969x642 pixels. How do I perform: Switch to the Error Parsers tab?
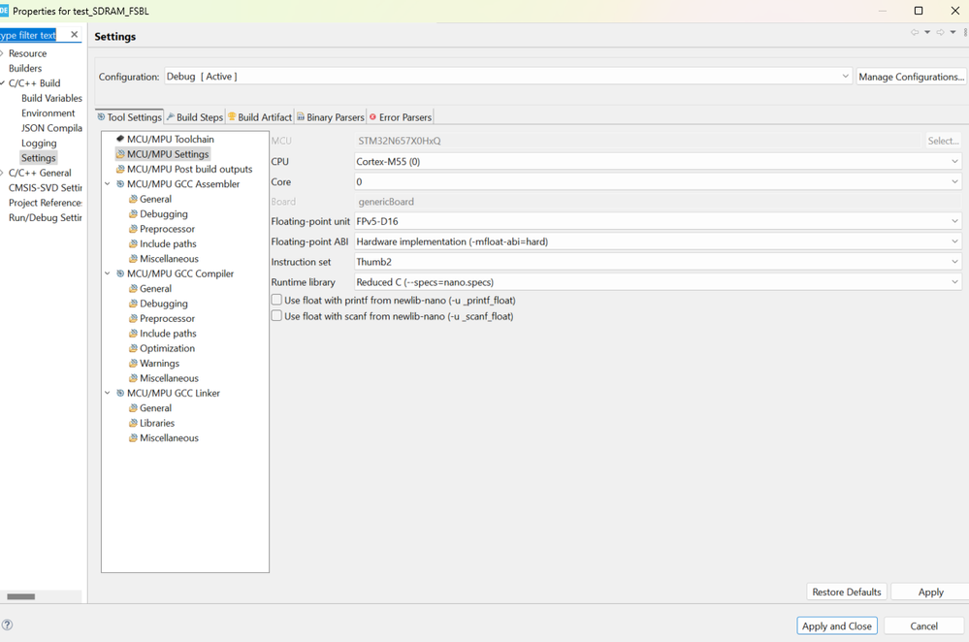coord(401,116)
